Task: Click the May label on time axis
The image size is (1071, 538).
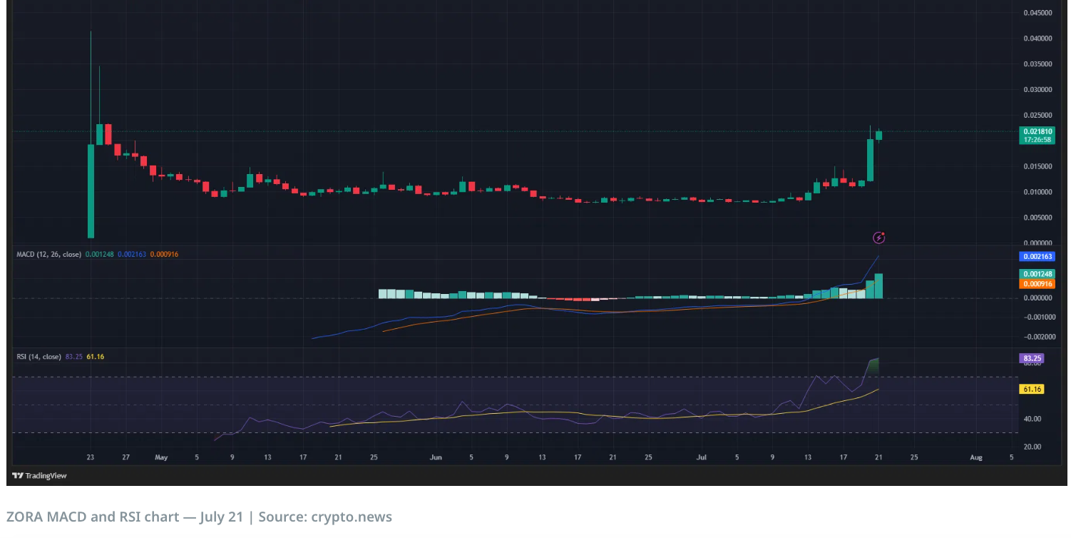Action: 160,457
